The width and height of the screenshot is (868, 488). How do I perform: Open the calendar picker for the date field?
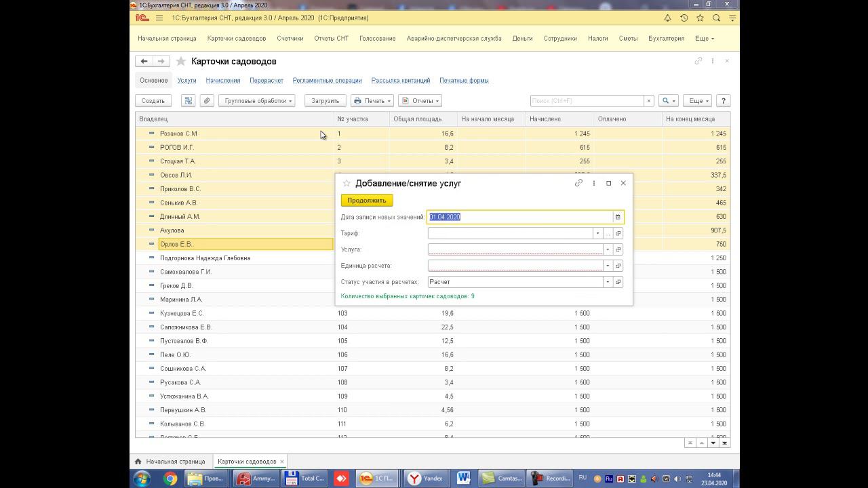[x=618, y=217]
